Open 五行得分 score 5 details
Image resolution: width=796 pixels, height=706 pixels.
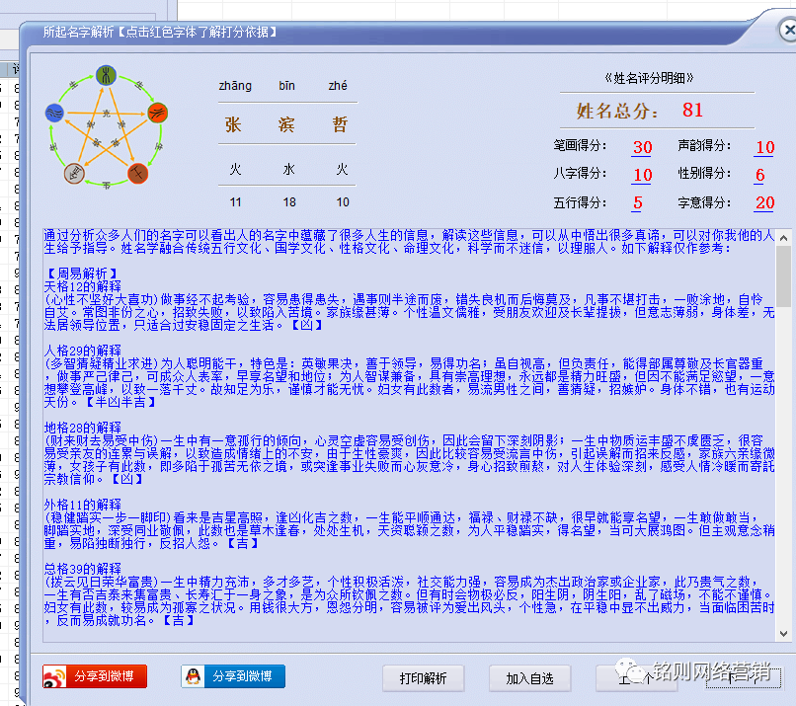(638, 202)
